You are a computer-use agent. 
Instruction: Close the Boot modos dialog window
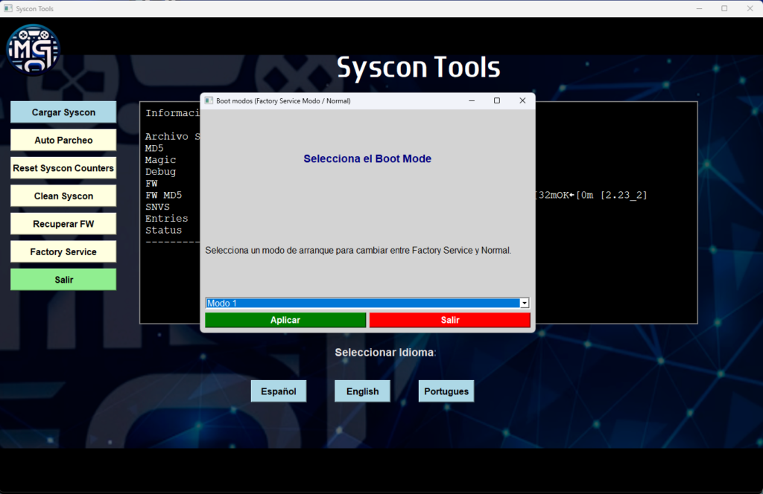522,100
